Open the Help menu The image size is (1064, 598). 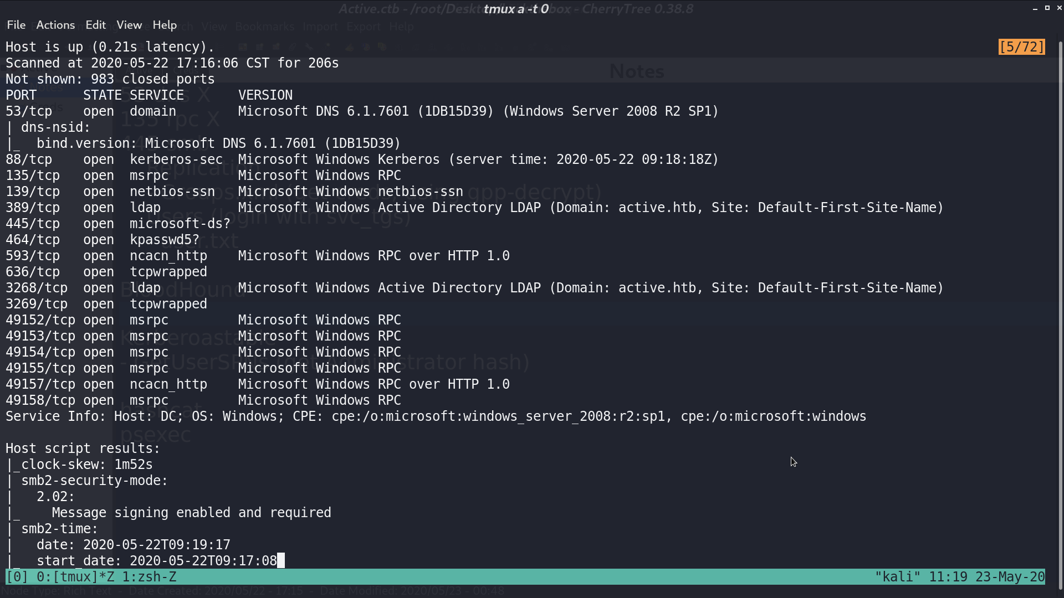tap(165, 25)
